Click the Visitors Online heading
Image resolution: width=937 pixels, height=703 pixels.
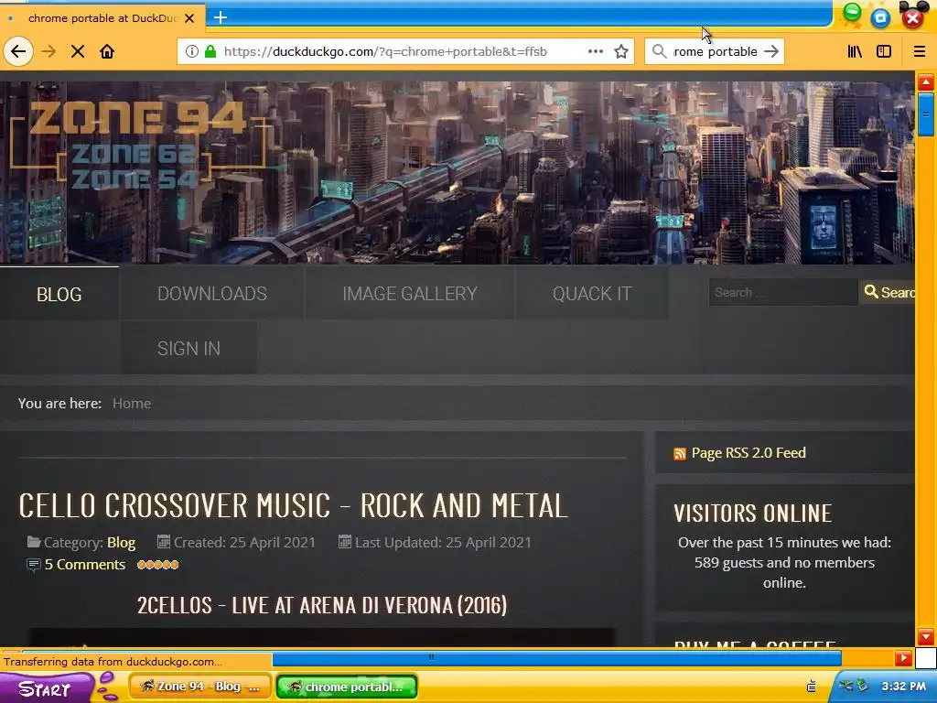pos(752,514)
